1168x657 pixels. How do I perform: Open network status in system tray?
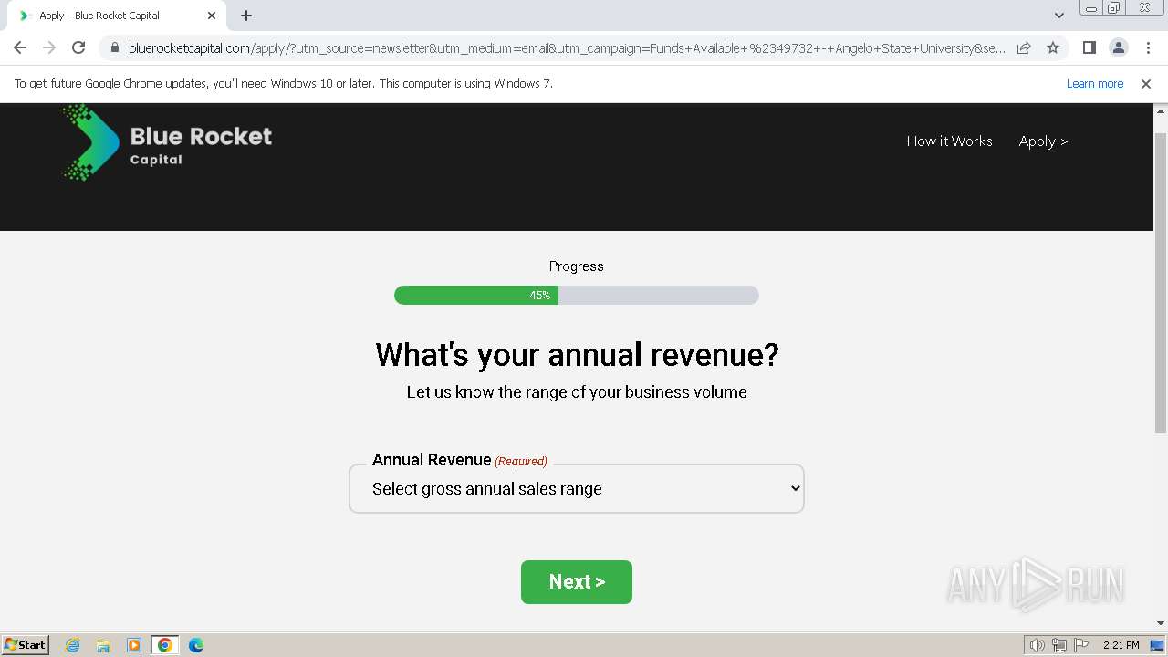[x=1059, y=645]
